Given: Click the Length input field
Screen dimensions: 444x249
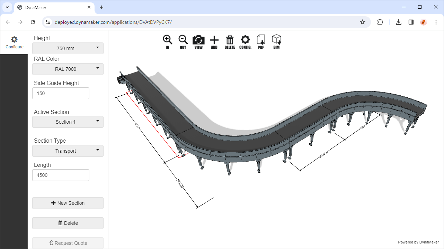Looking at the screenshot, I should (61, 175).
